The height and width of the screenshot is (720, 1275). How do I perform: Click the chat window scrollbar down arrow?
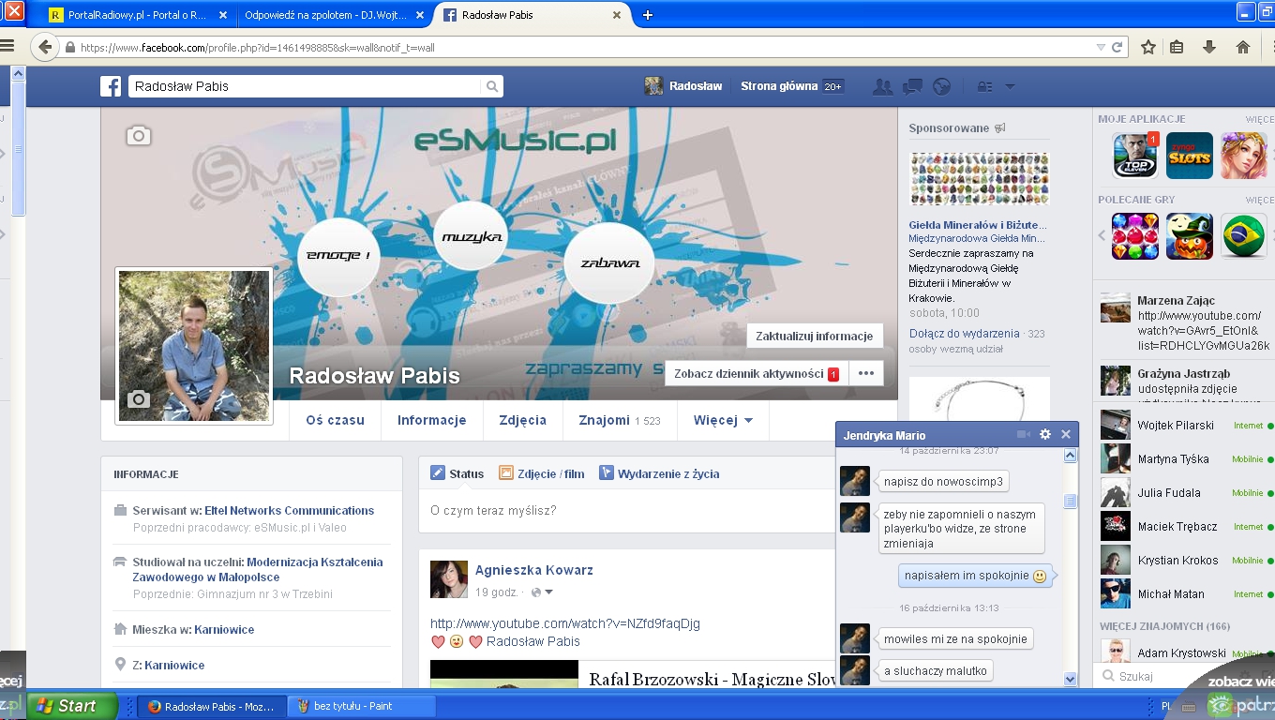tap(1071, 679)
